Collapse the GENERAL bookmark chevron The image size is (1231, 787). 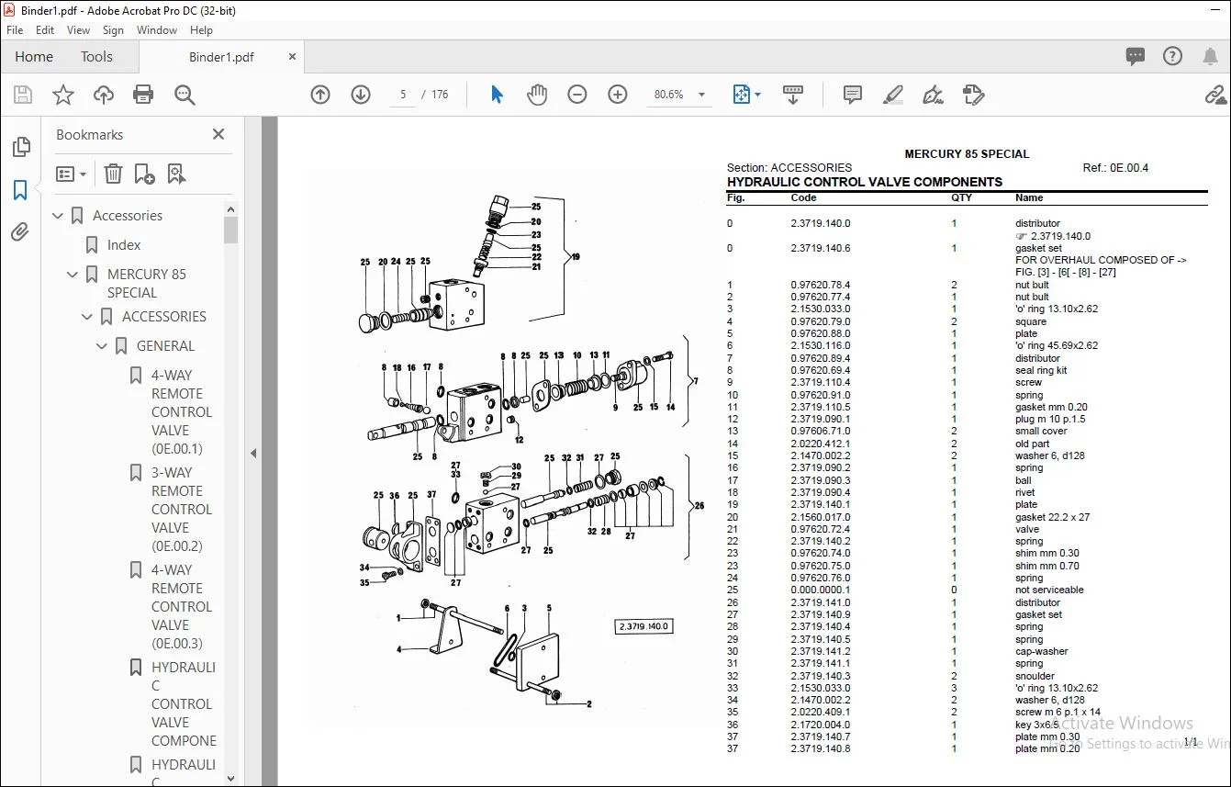(103, 346)
